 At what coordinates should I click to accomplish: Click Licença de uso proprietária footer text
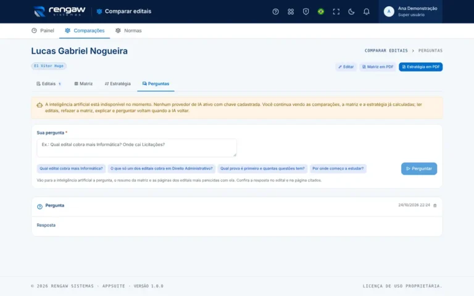[402, 286]
